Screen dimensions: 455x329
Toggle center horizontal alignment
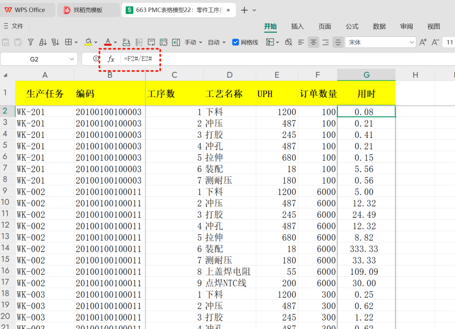313,42
